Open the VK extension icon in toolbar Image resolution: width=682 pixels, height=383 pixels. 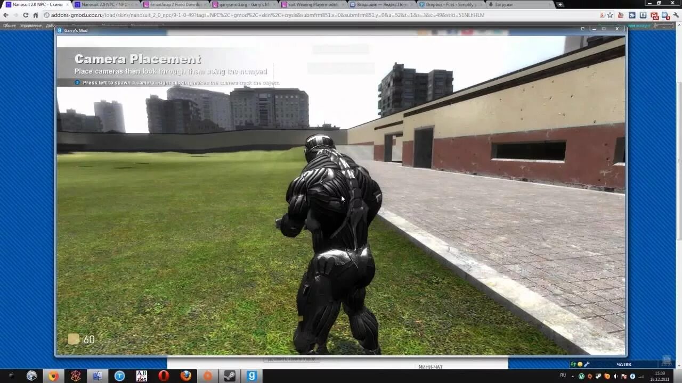pos(643,15)
